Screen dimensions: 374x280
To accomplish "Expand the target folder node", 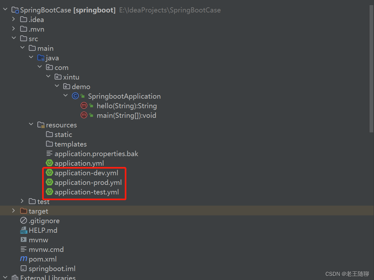I will [x=13, y=211].
